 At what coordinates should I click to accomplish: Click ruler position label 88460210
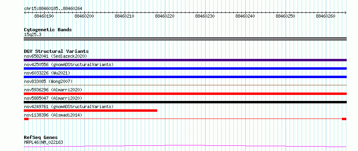tap(125, 16)
